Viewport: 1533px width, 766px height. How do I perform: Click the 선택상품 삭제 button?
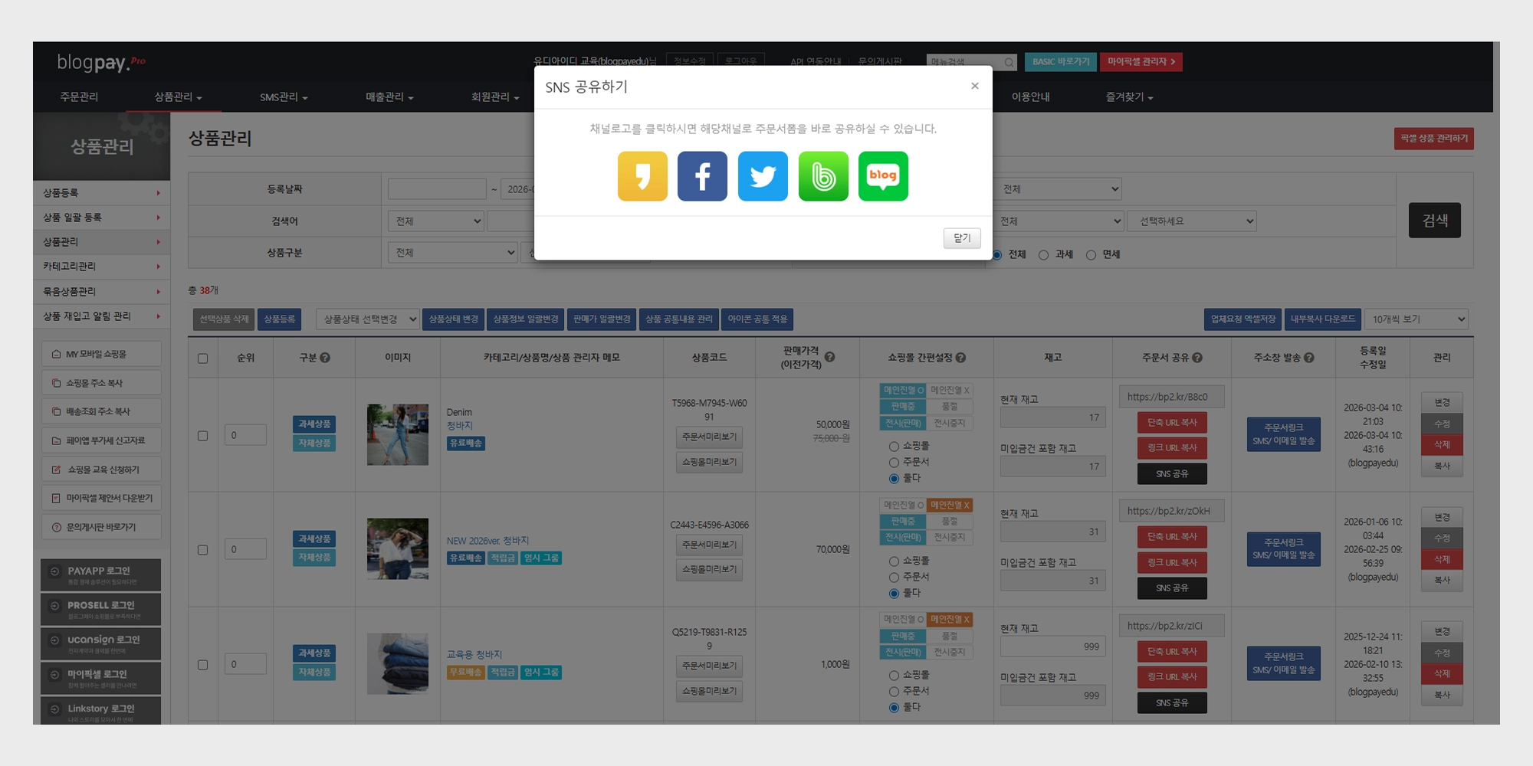[x=224, y=319]
